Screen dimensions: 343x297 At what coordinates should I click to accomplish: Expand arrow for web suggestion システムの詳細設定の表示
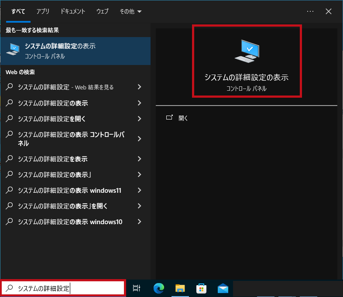tap(139, 103)
